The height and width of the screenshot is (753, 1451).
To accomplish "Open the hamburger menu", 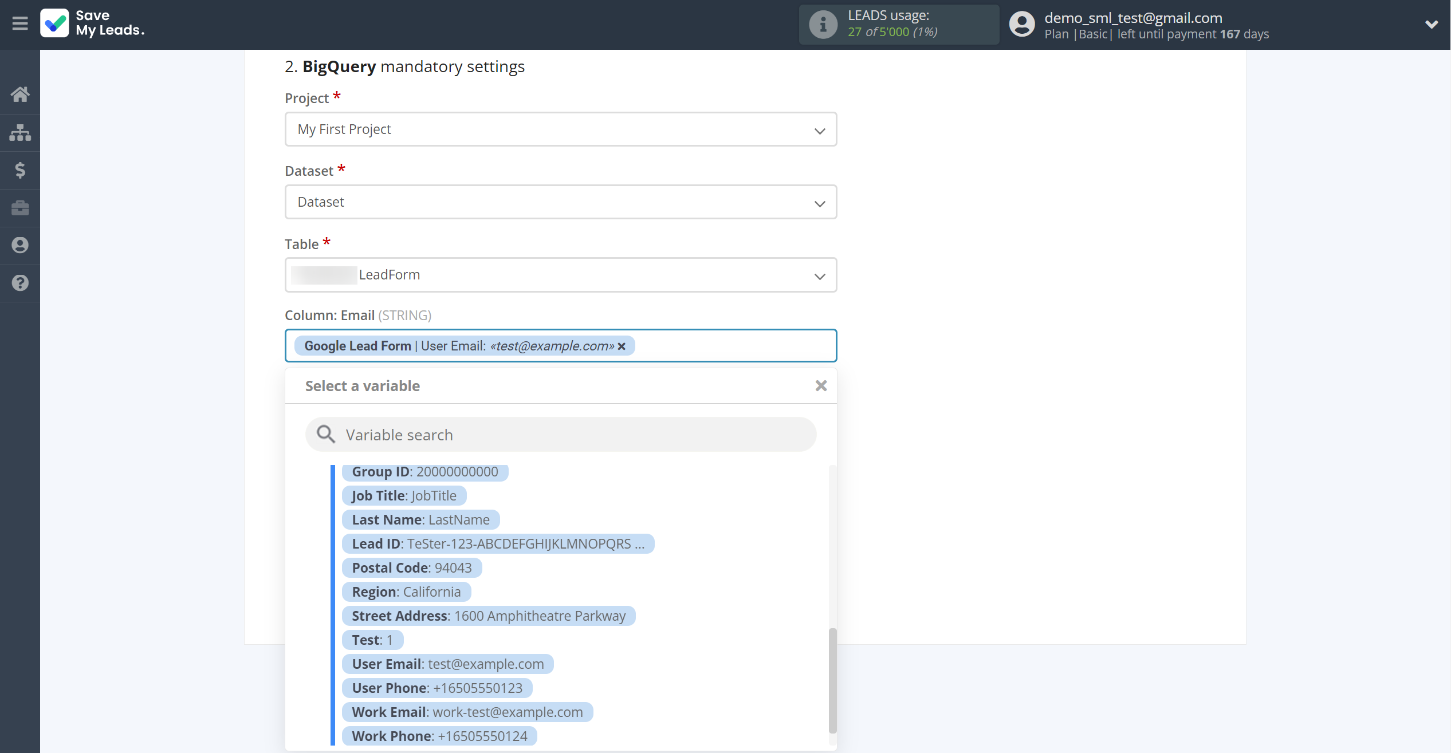I will (20, 23).
